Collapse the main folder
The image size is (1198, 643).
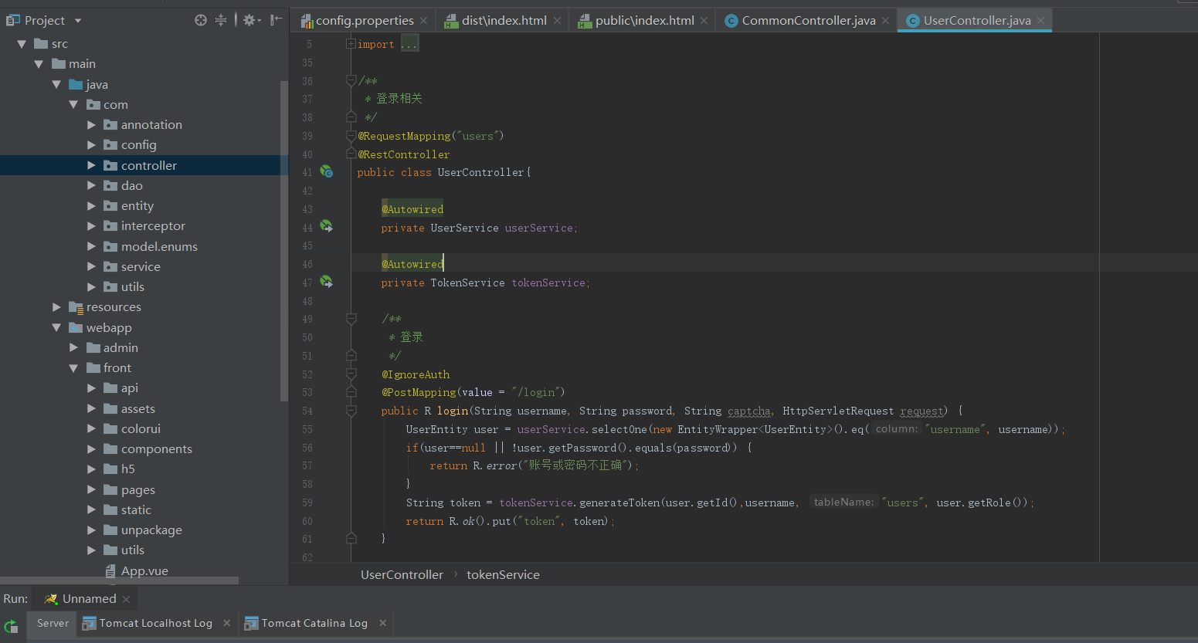[39, 64]
